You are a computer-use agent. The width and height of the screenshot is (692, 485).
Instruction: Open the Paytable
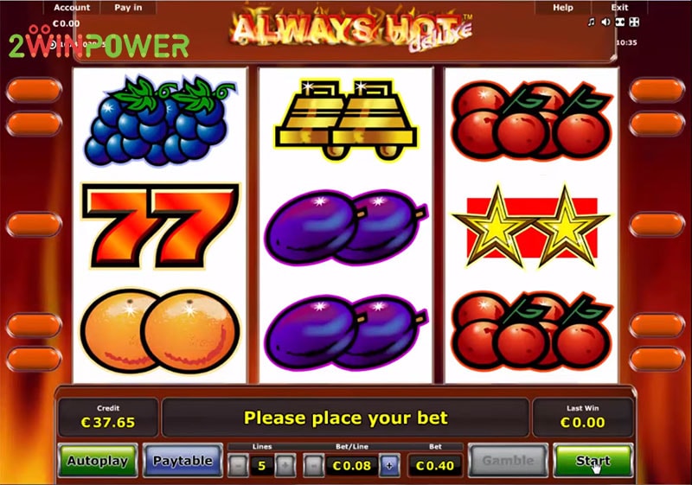pos(183,461)
